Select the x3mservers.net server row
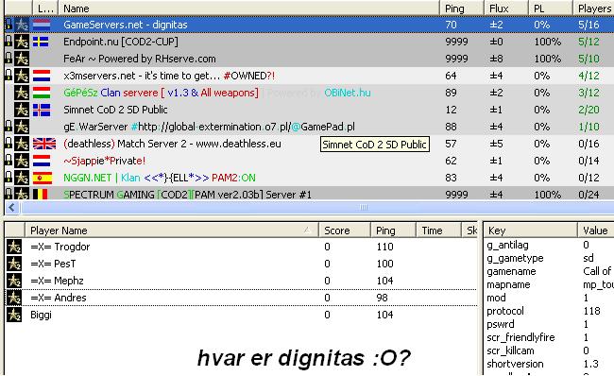Viewport: 614px width, 376px height. (309, 76)
